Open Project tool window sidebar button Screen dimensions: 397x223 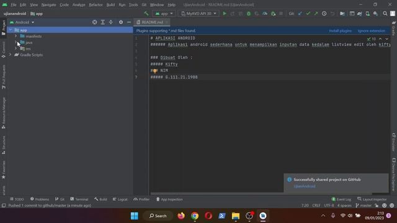tap(4, 28)
